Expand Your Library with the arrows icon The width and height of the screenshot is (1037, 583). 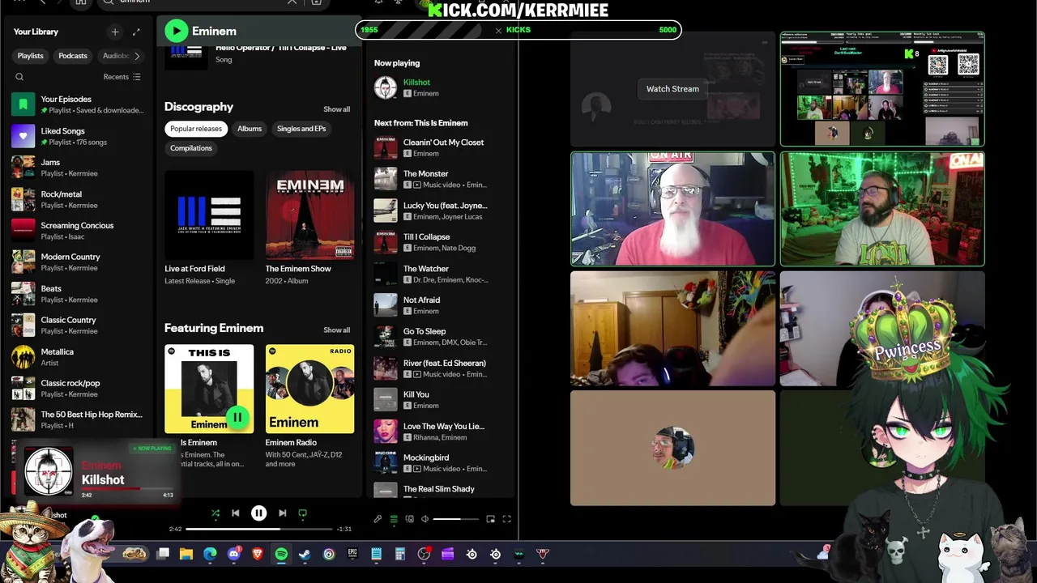(136, 32)
